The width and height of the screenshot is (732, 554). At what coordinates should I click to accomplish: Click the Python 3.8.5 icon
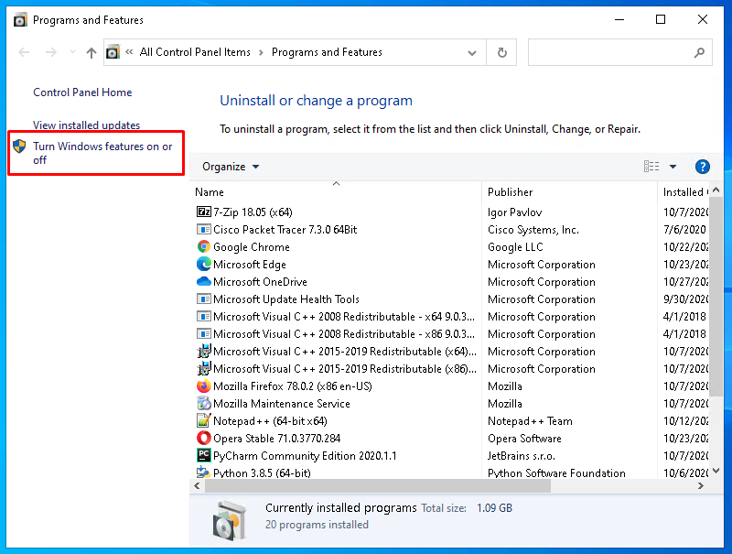pyautogui.click(x=203, y=472)
